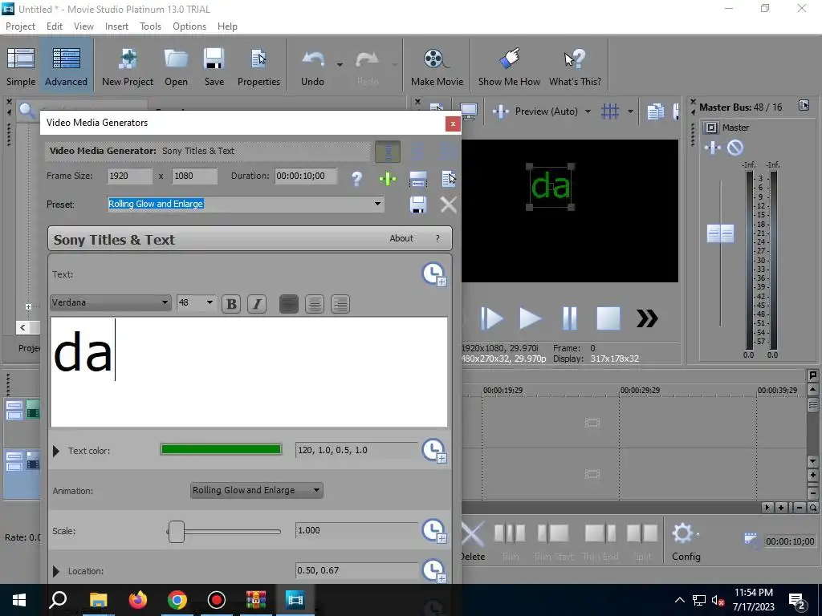Launch Show Me How tutorials

[508, 67]
